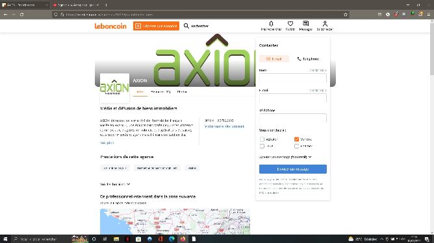Open Visiter notre site internet link
The height and width of the screenshot is (243, 434).
click(224, 126)
